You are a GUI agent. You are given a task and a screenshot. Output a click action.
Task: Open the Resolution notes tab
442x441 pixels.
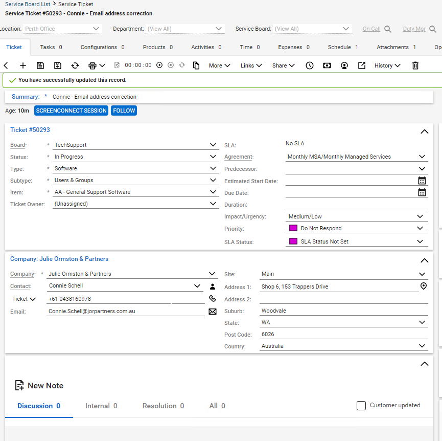(163, 406)
